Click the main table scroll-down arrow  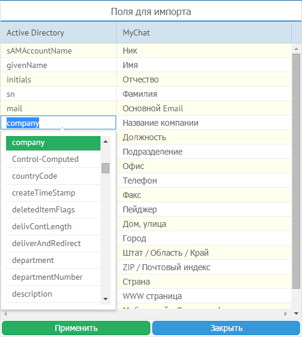tap(296, 314)
